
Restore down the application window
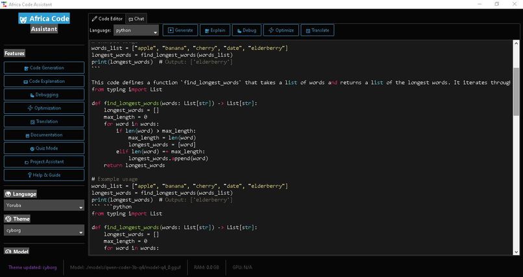pyautogui.click(x=497, y=5)
